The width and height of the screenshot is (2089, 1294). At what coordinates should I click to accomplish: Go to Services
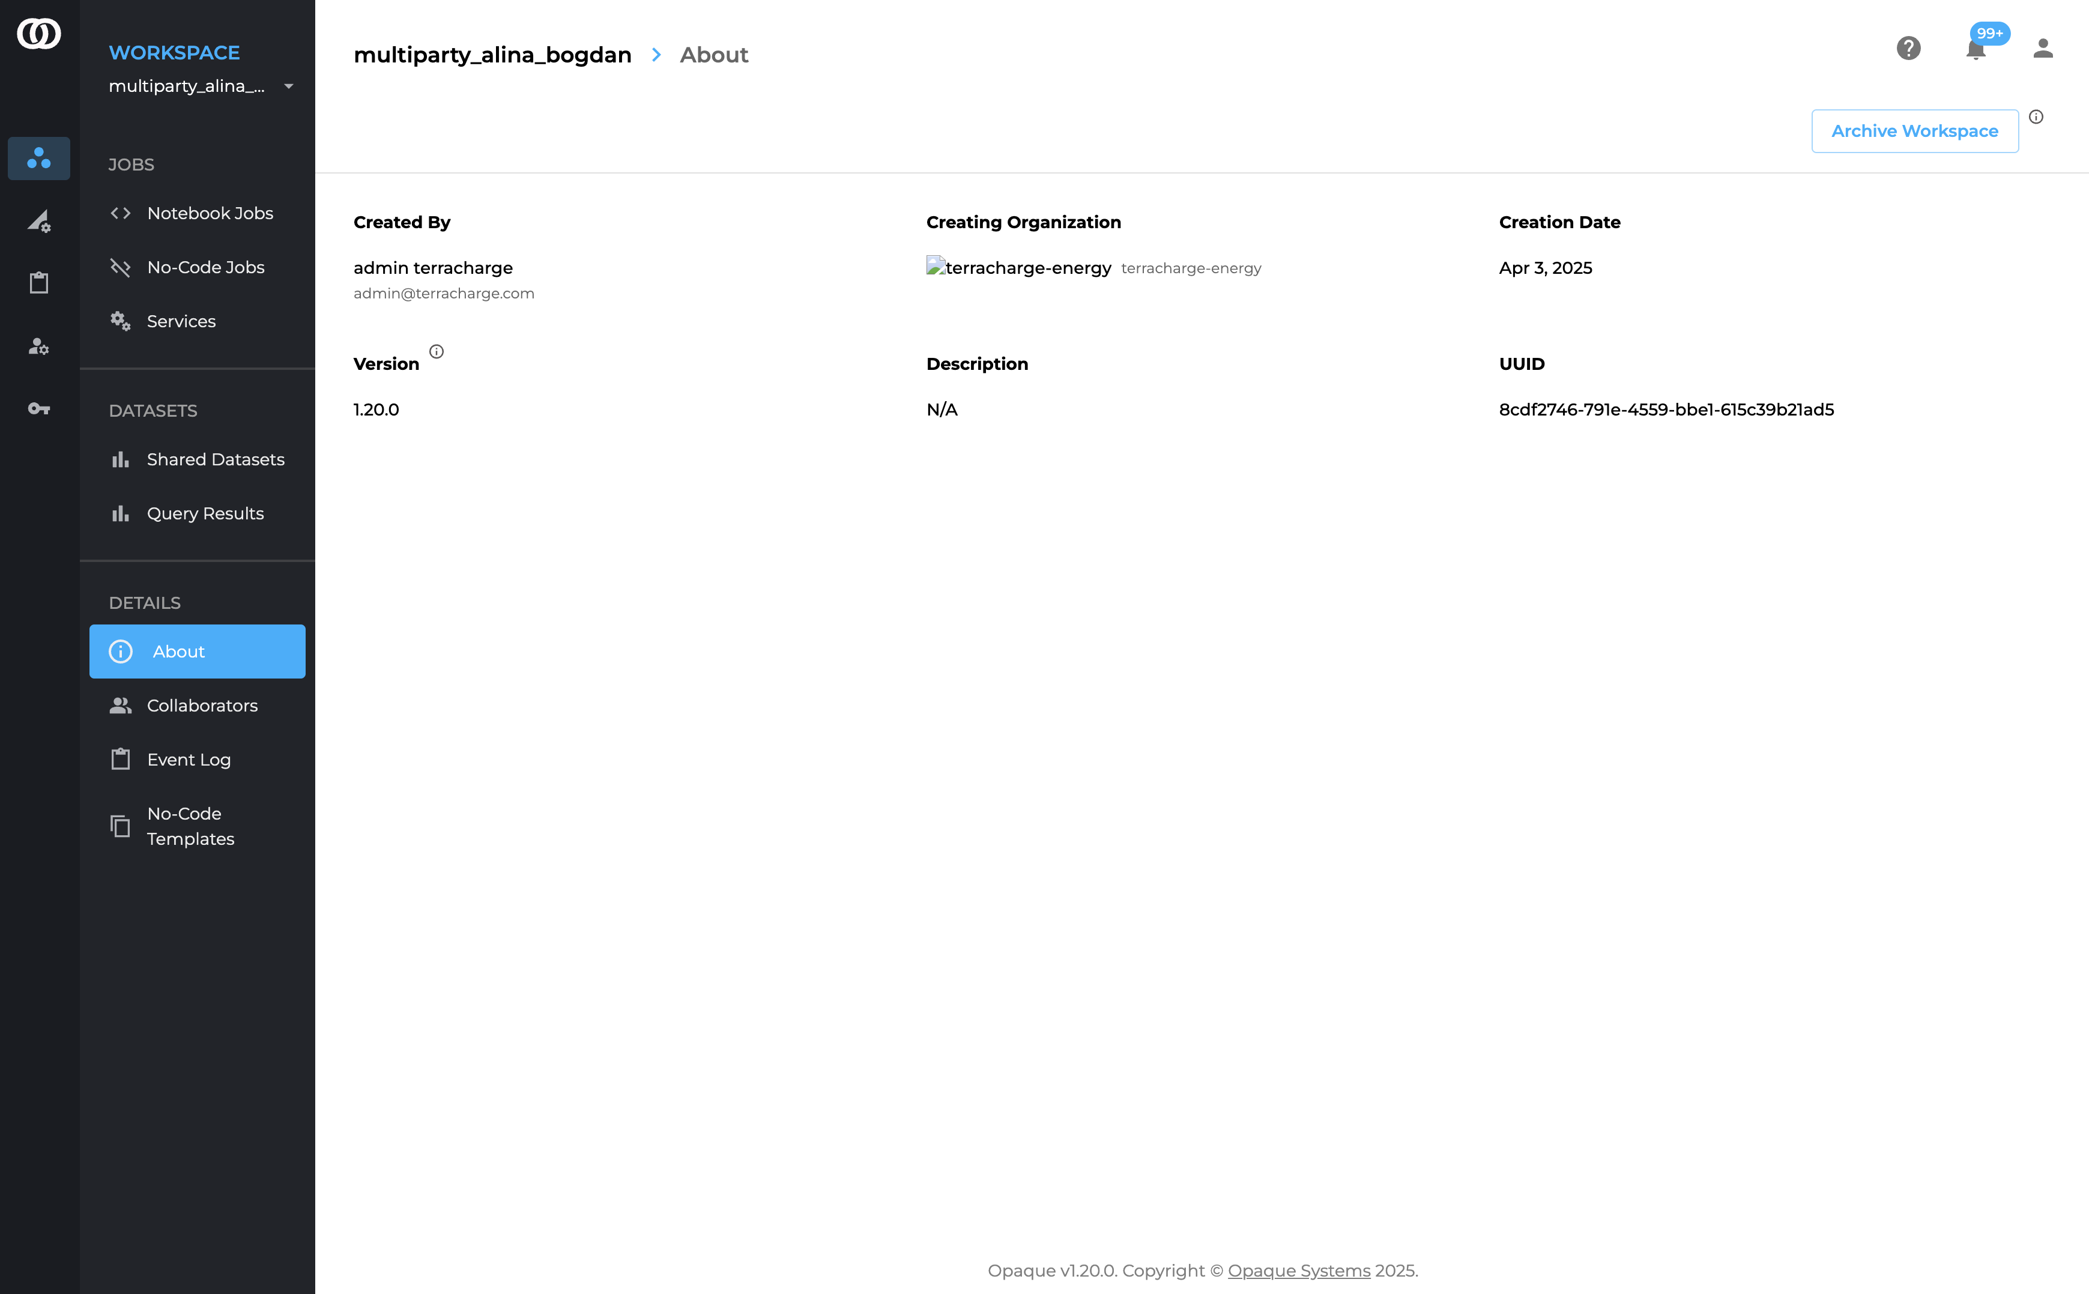[197, 321]
